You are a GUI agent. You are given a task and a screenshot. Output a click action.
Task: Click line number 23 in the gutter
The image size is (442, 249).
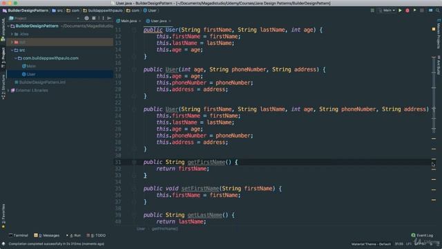[118, 109]
